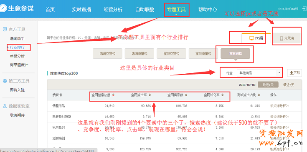
Task: Sort by 全网转化率 arrows
Action: [222, 95]
